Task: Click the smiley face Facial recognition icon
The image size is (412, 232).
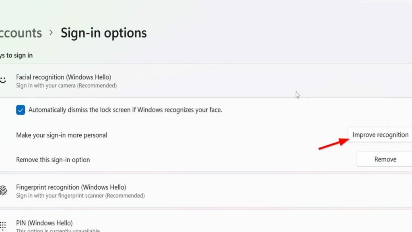Action: click(x=3, y=80)
